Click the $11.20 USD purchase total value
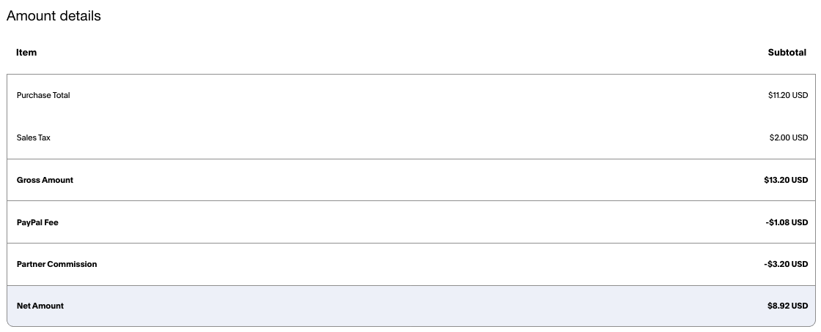The height and width of the screenshot is (332, 821). (788, 95)
